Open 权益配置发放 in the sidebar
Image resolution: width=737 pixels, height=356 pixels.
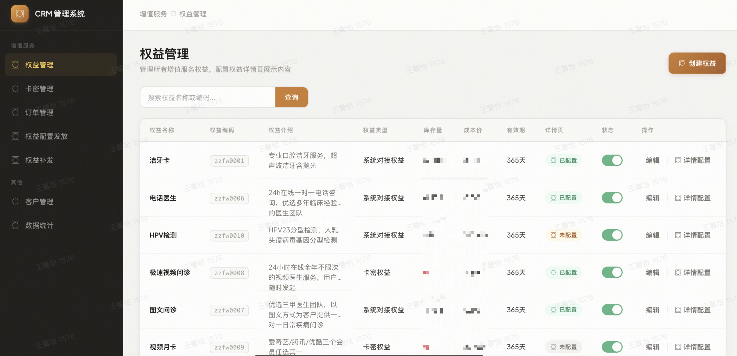[46, 136]
